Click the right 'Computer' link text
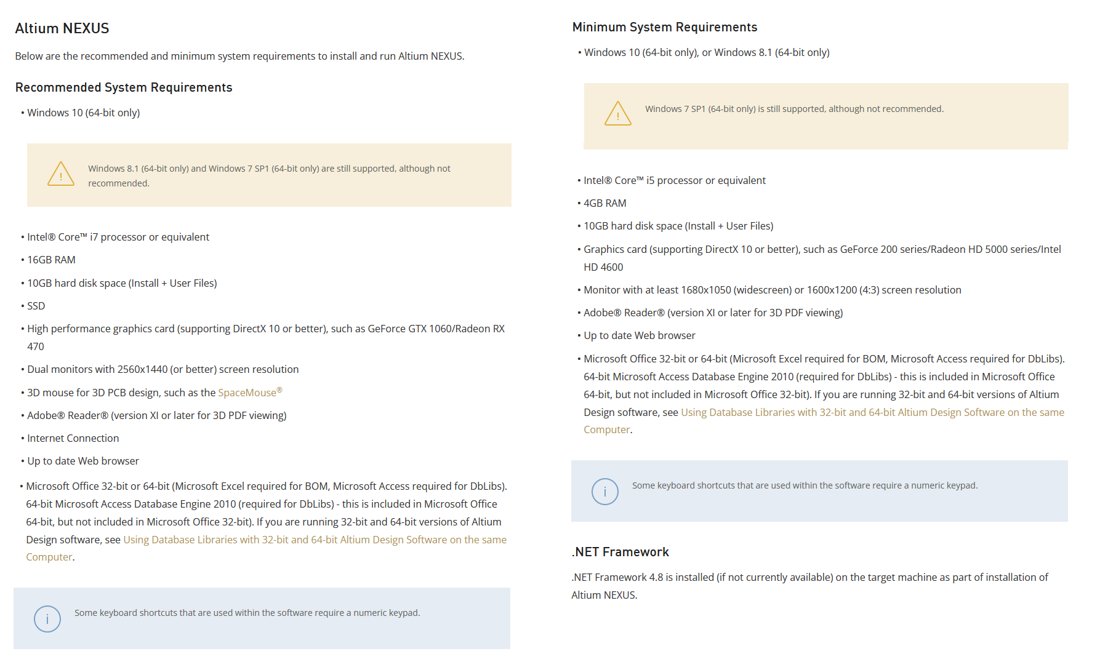This screenshot has width=1108, height=659. pyautogui.click(x=606, y=429)
